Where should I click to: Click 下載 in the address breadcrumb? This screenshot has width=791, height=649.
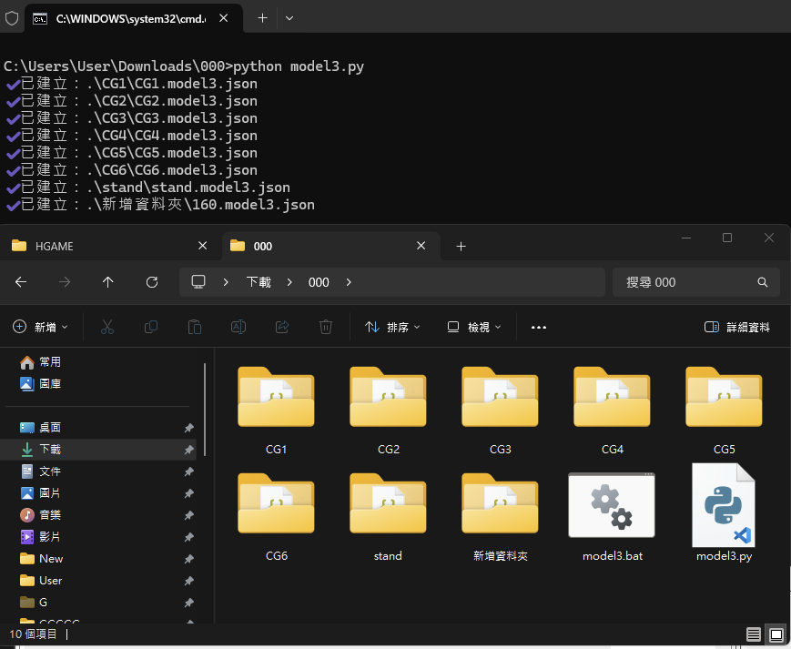pos(259,282)
